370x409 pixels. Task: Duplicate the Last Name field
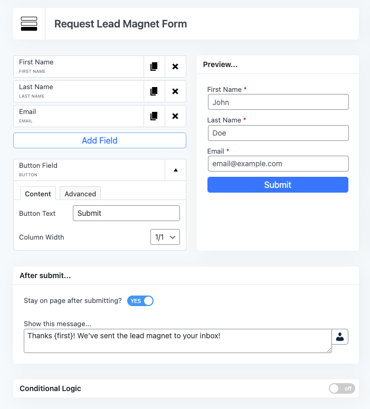click(154, 91)
